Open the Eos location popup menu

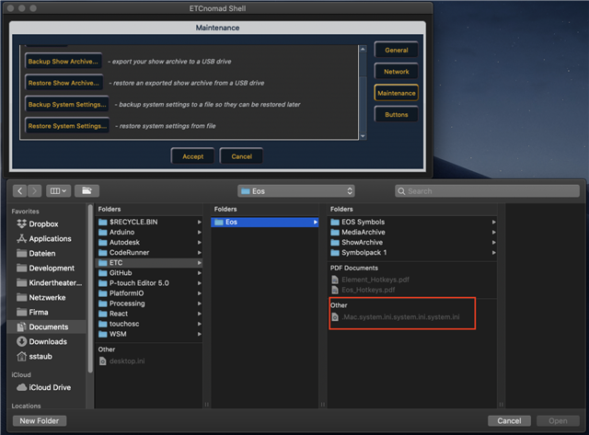click(296, 191)
